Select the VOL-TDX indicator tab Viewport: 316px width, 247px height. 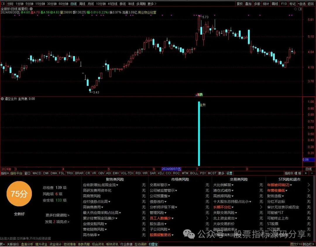coord(127,173)
